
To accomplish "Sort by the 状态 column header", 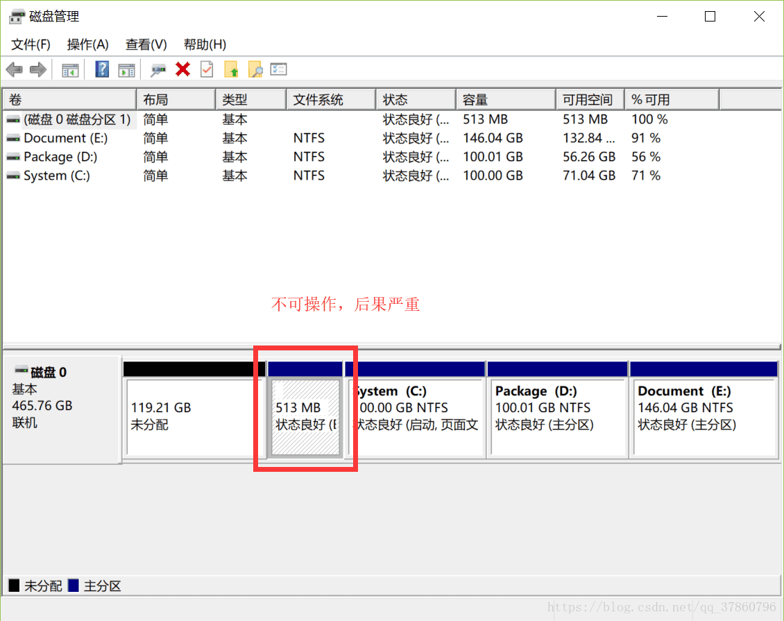I will (x=416, y=99).
